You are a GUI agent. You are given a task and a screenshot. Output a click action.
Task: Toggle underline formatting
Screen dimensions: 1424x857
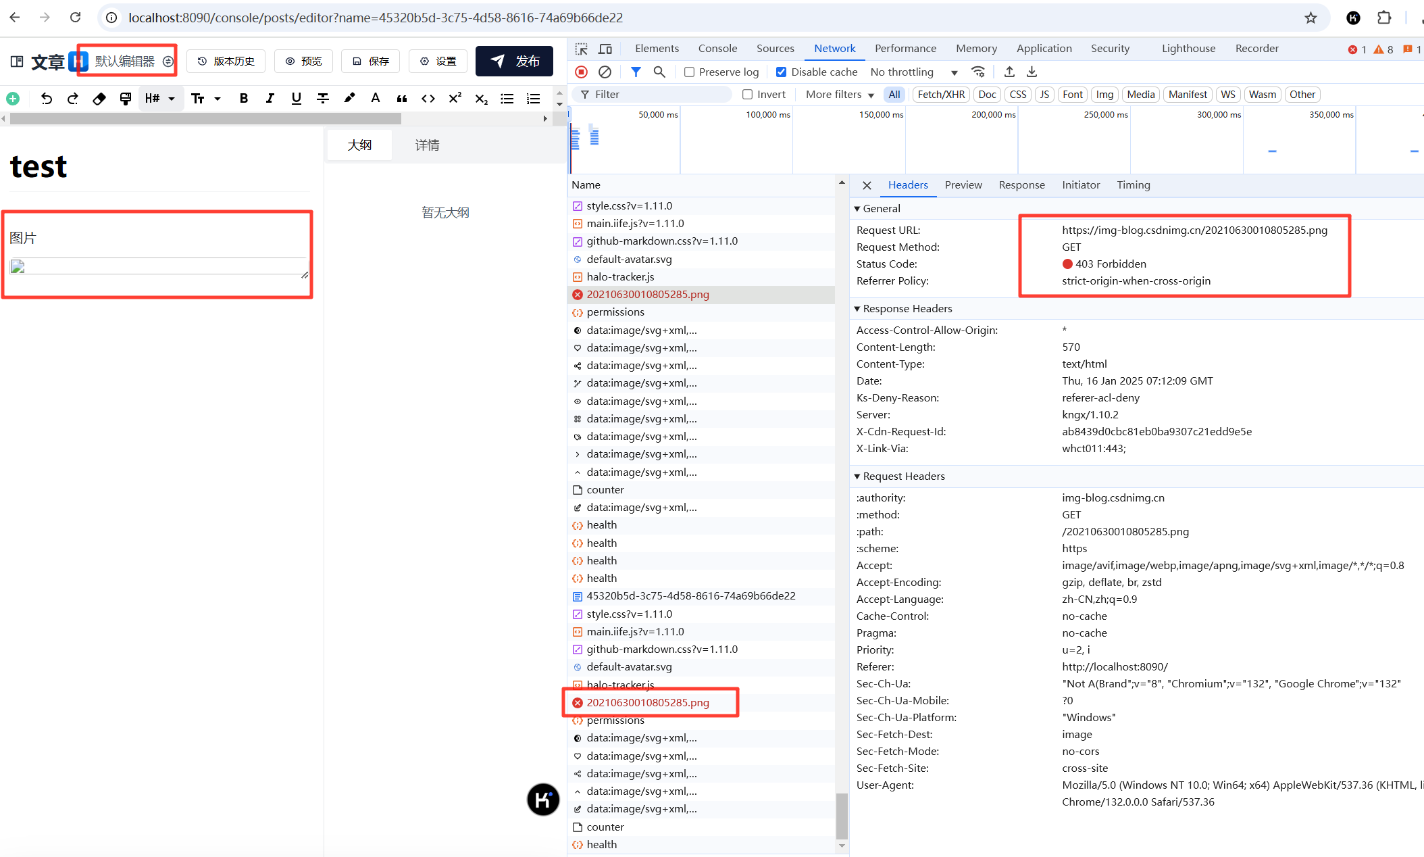[x=297, y=99]
